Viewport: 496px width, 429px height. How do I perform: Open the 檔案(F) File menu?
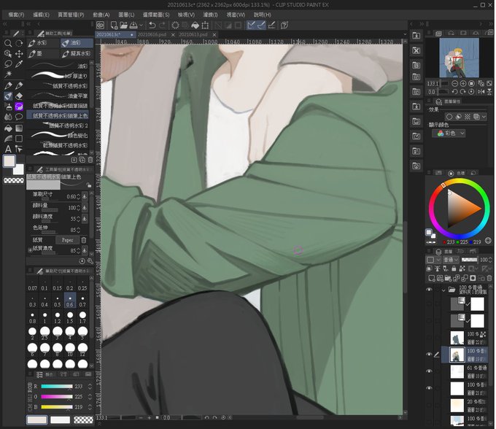click(x=16, y=15)
